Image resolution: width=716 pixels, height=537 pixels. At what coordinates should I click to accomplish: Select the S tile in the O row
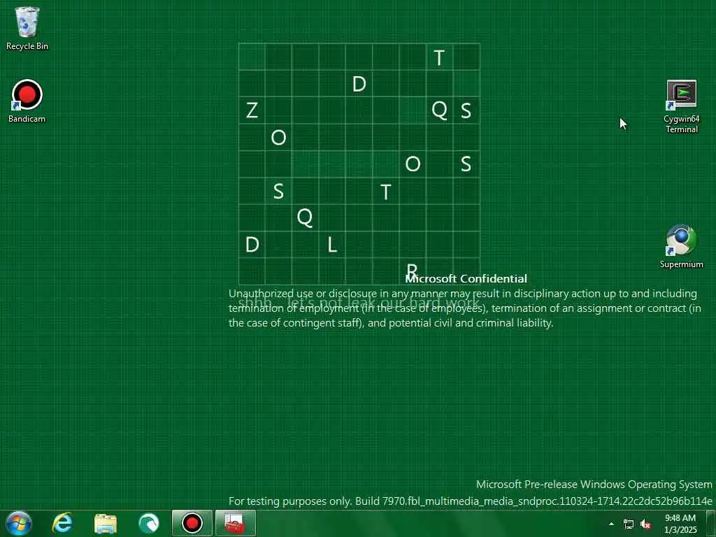[x=466, y=164]
